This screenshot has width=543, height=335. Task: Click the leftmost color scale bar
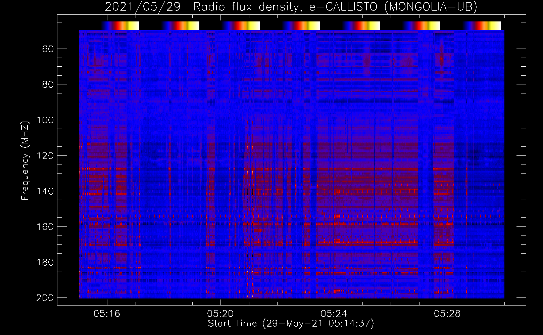click(120, 26)
